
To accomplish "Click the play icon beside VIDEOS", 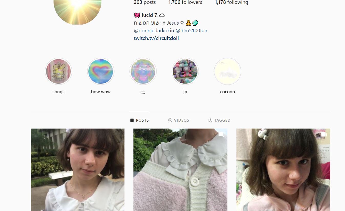I will [170, 120].
